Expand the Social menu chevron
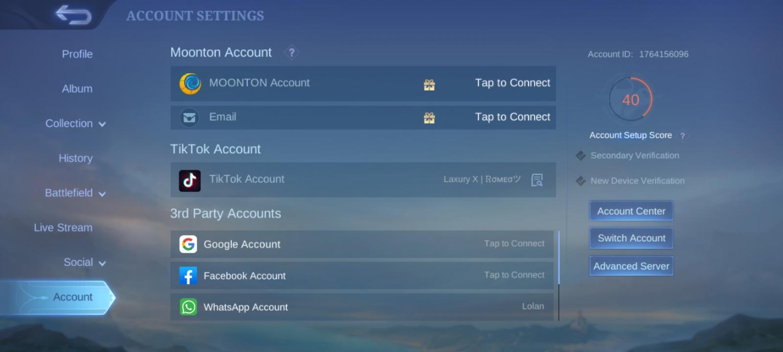 pyautogui.click(x=102, y=264)
